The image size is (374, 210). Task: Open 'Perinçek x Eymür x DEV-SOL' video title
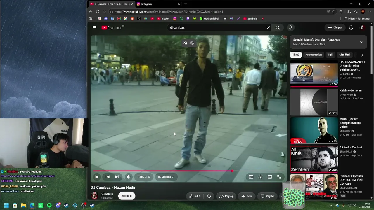[x=352, y=180]
